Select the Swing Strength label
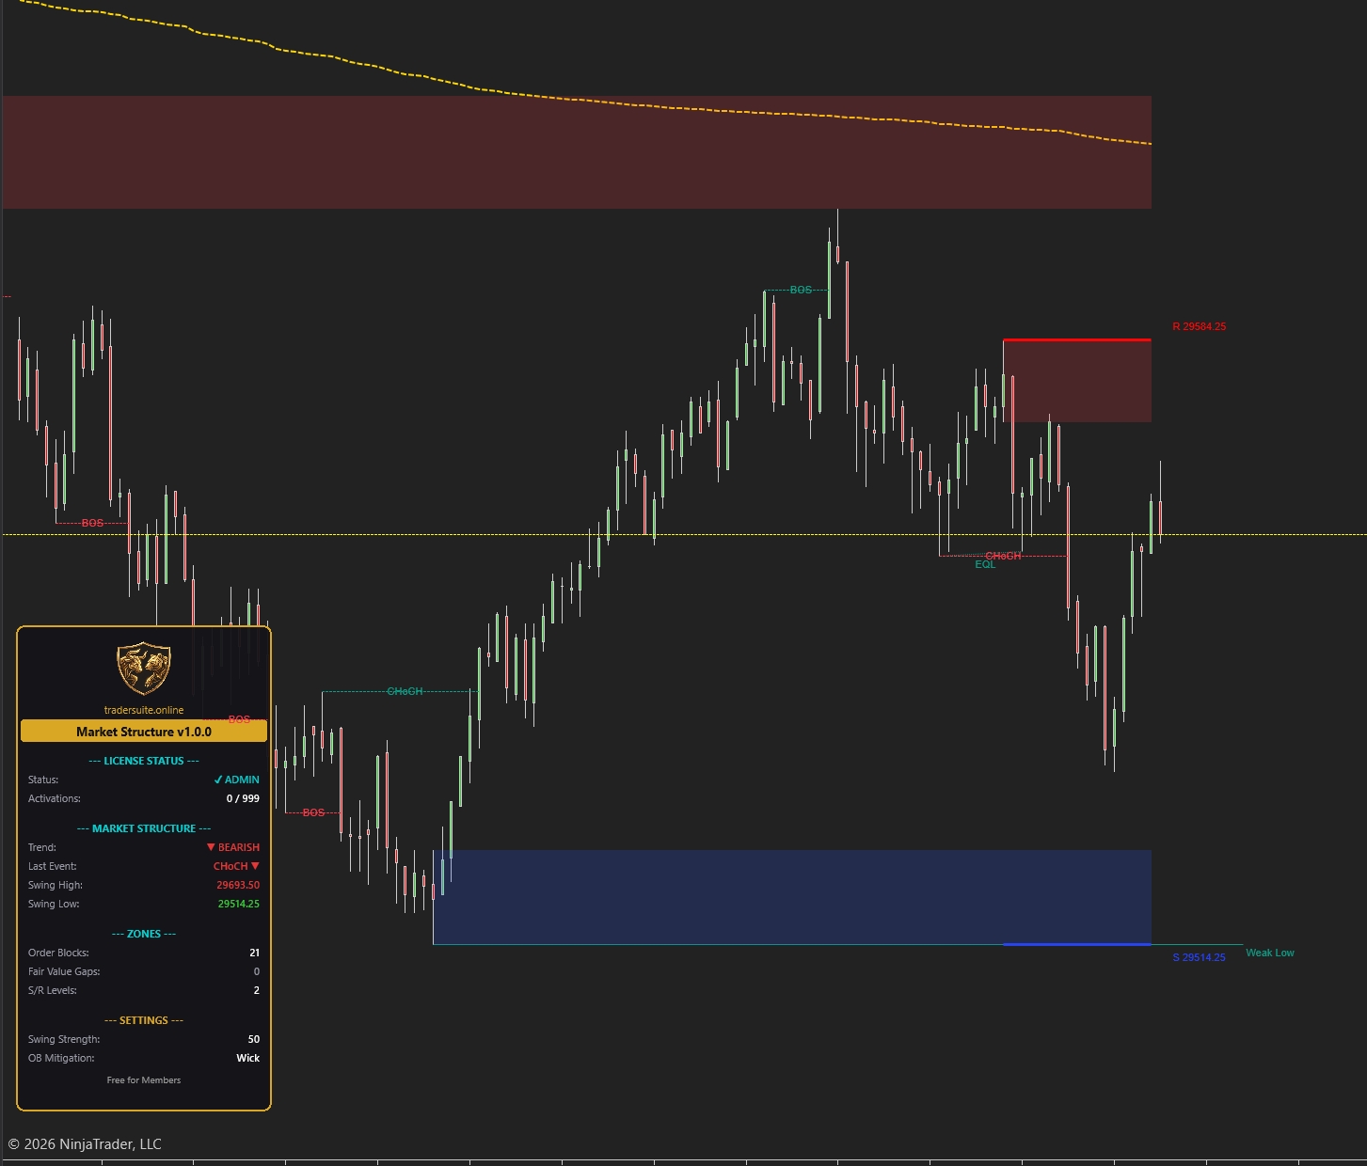The height and width of the screenshot is (1166, 1367). click(x=64, y=1039)
